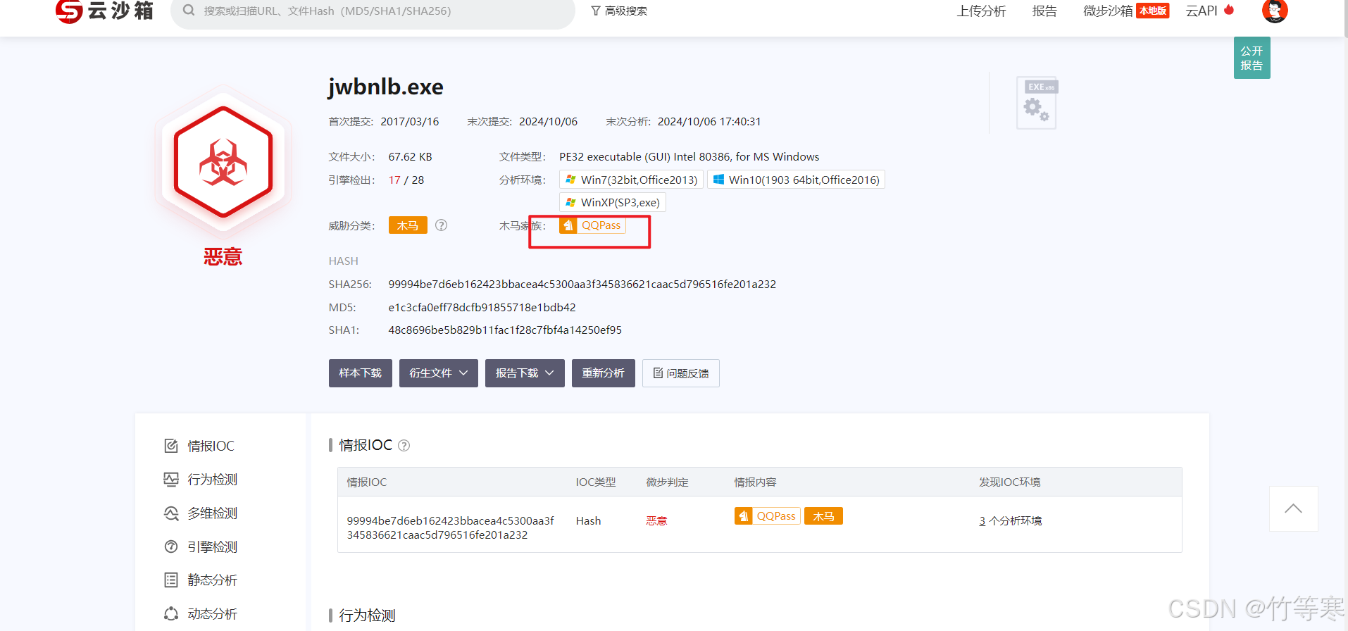Viewport: 1348px width, 631px height.
Task: Click the Windows icon in WinXP environment tag
Action: [x=570, y=202]
